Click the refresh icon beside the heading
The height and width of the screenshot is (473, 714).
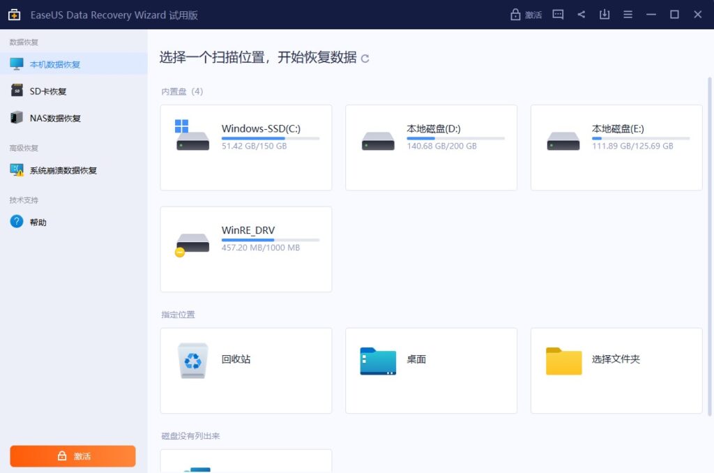tap(365, 59)
